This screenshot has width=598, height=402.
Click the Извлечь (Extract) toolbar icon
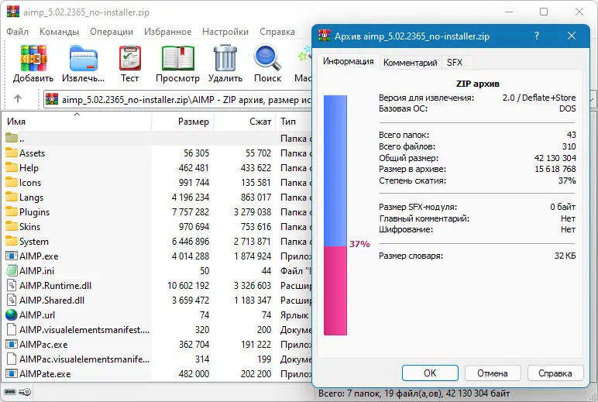tap(84, 58)
